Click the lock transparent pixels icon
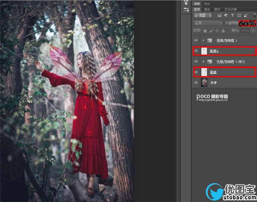Screen dimensions: 257x202 point(205,31)
